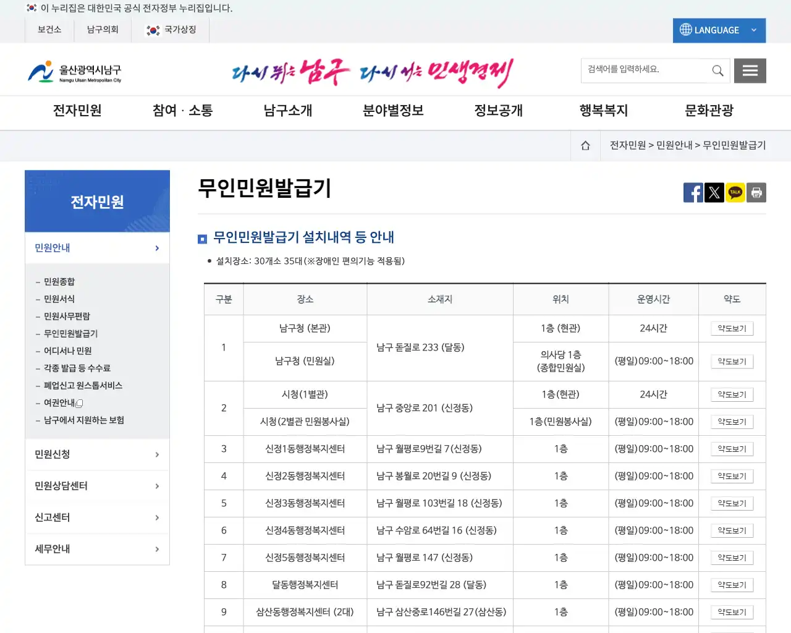The height and width of the screenshot is (633, 791).
Task: View map for 달동행정복지센터
Action: tap(732, 585)
